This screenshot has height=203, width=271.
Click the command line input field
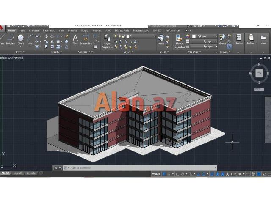click(x=140, y=168)
